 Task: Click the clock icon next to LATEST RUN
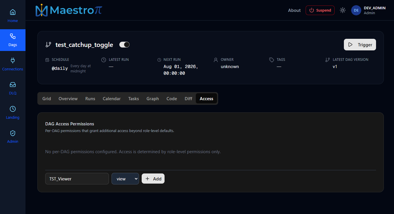104,60
